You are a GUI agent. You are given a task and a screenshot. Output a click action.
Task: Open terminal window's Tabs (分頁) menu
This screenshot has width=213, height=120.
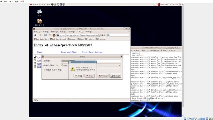[164, 50]
